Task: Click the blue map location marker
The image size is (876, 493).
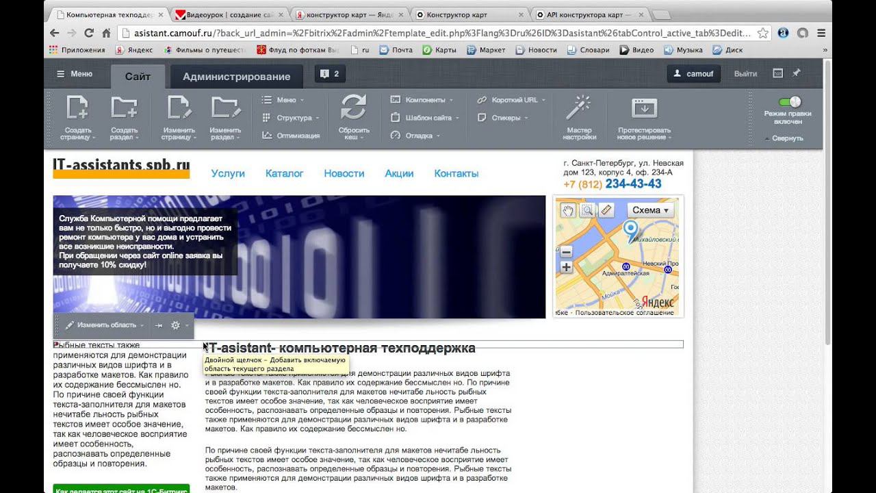Action: 630,231
